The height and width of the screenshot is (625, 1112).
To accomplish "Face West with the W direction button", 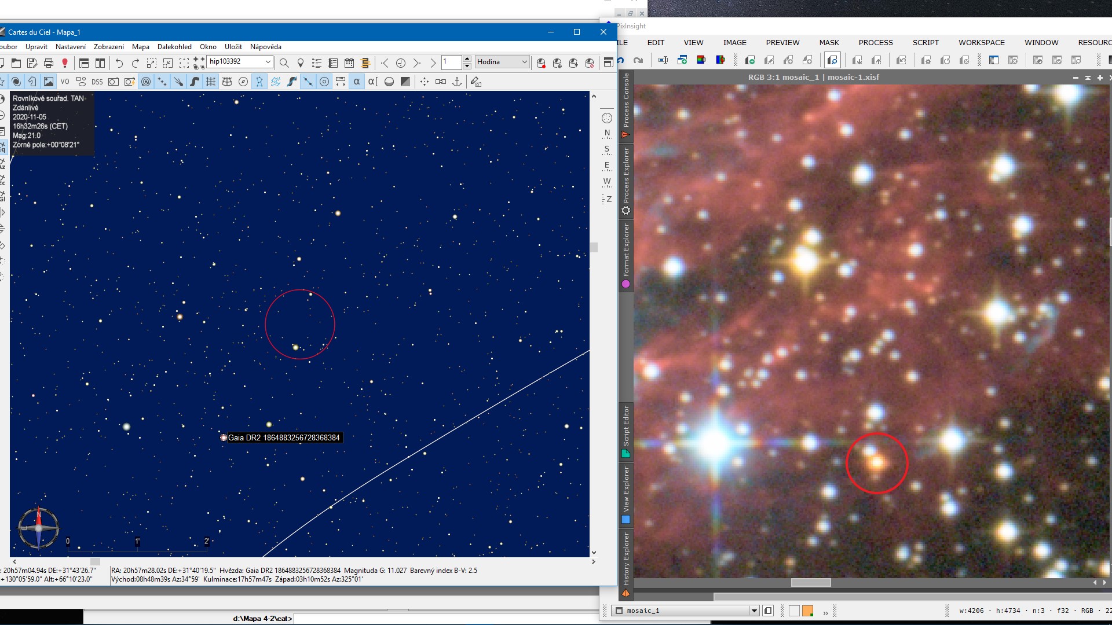I will 607,182.
